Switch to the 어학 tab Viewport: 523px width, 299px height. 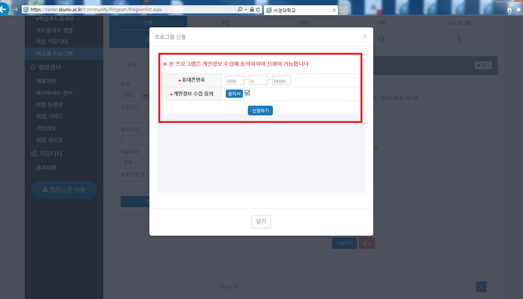click(x=381, y=22)
